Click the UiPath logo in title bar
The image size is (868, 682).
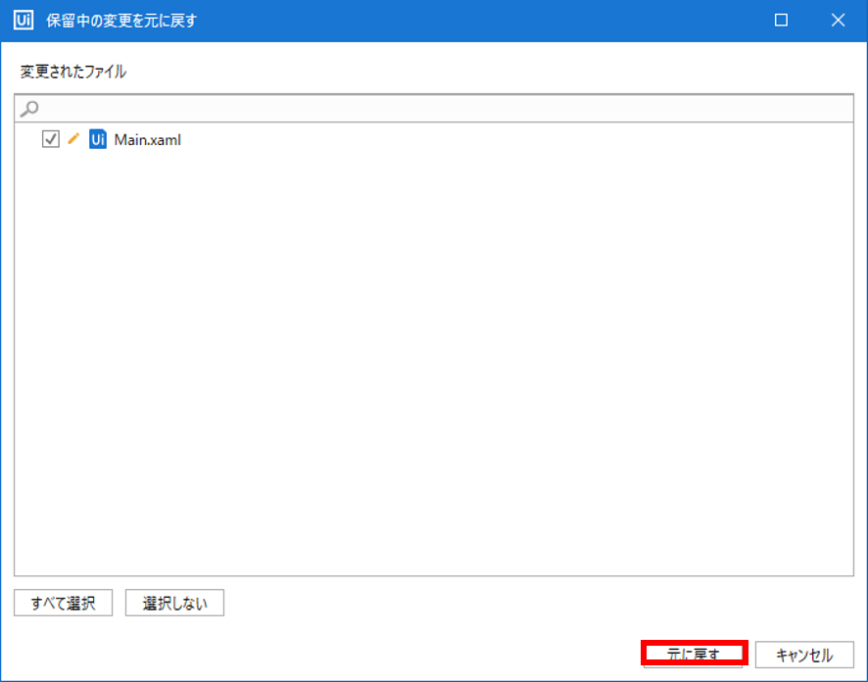(x=24, y=21)
